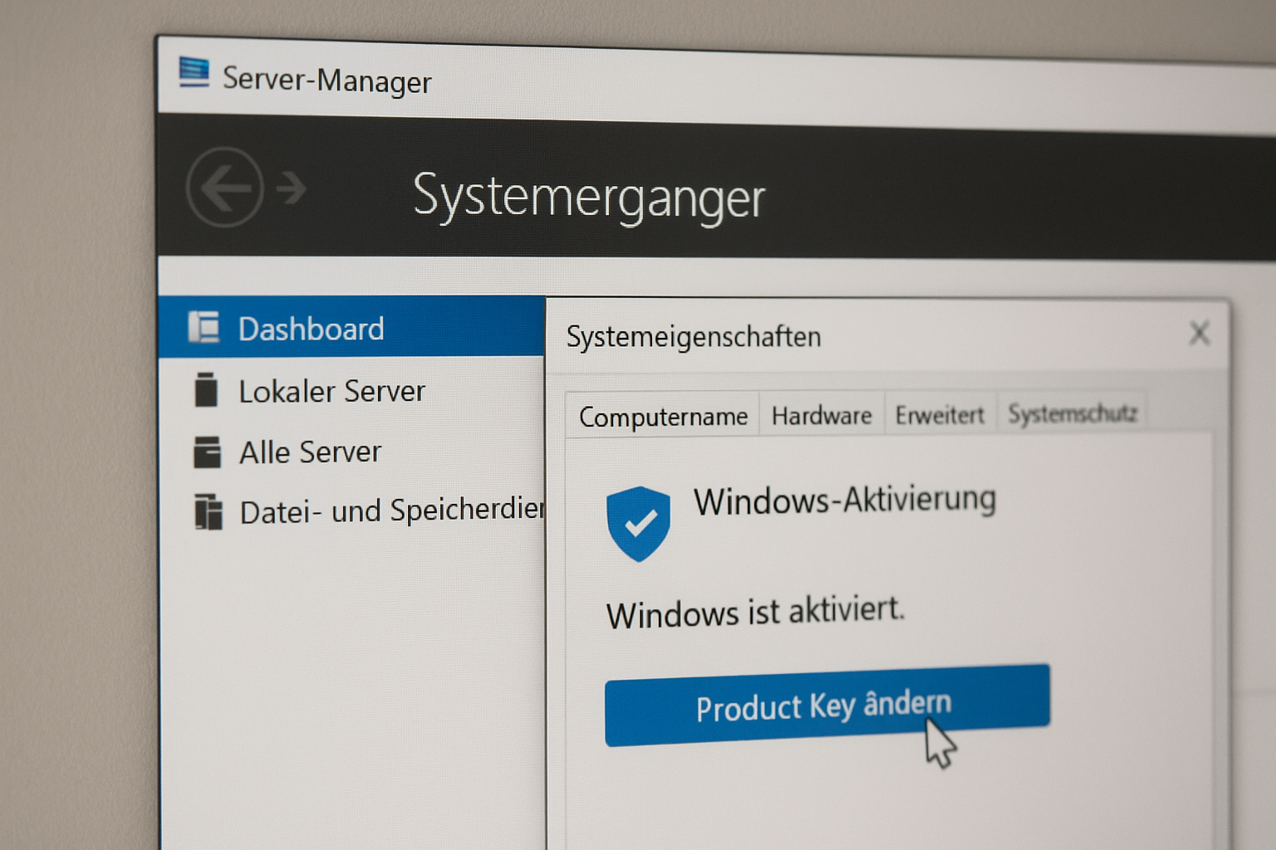Go back with the circular back arrow
Viewport: 1276px width, 850px height.
[x=225, y=188]
